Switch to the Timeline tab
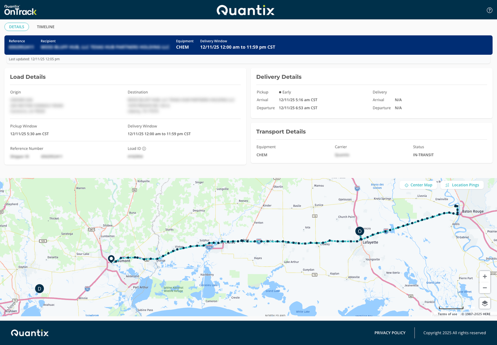Image resolution: width=497 pixels, height=345 pixels. pos(46,27)
